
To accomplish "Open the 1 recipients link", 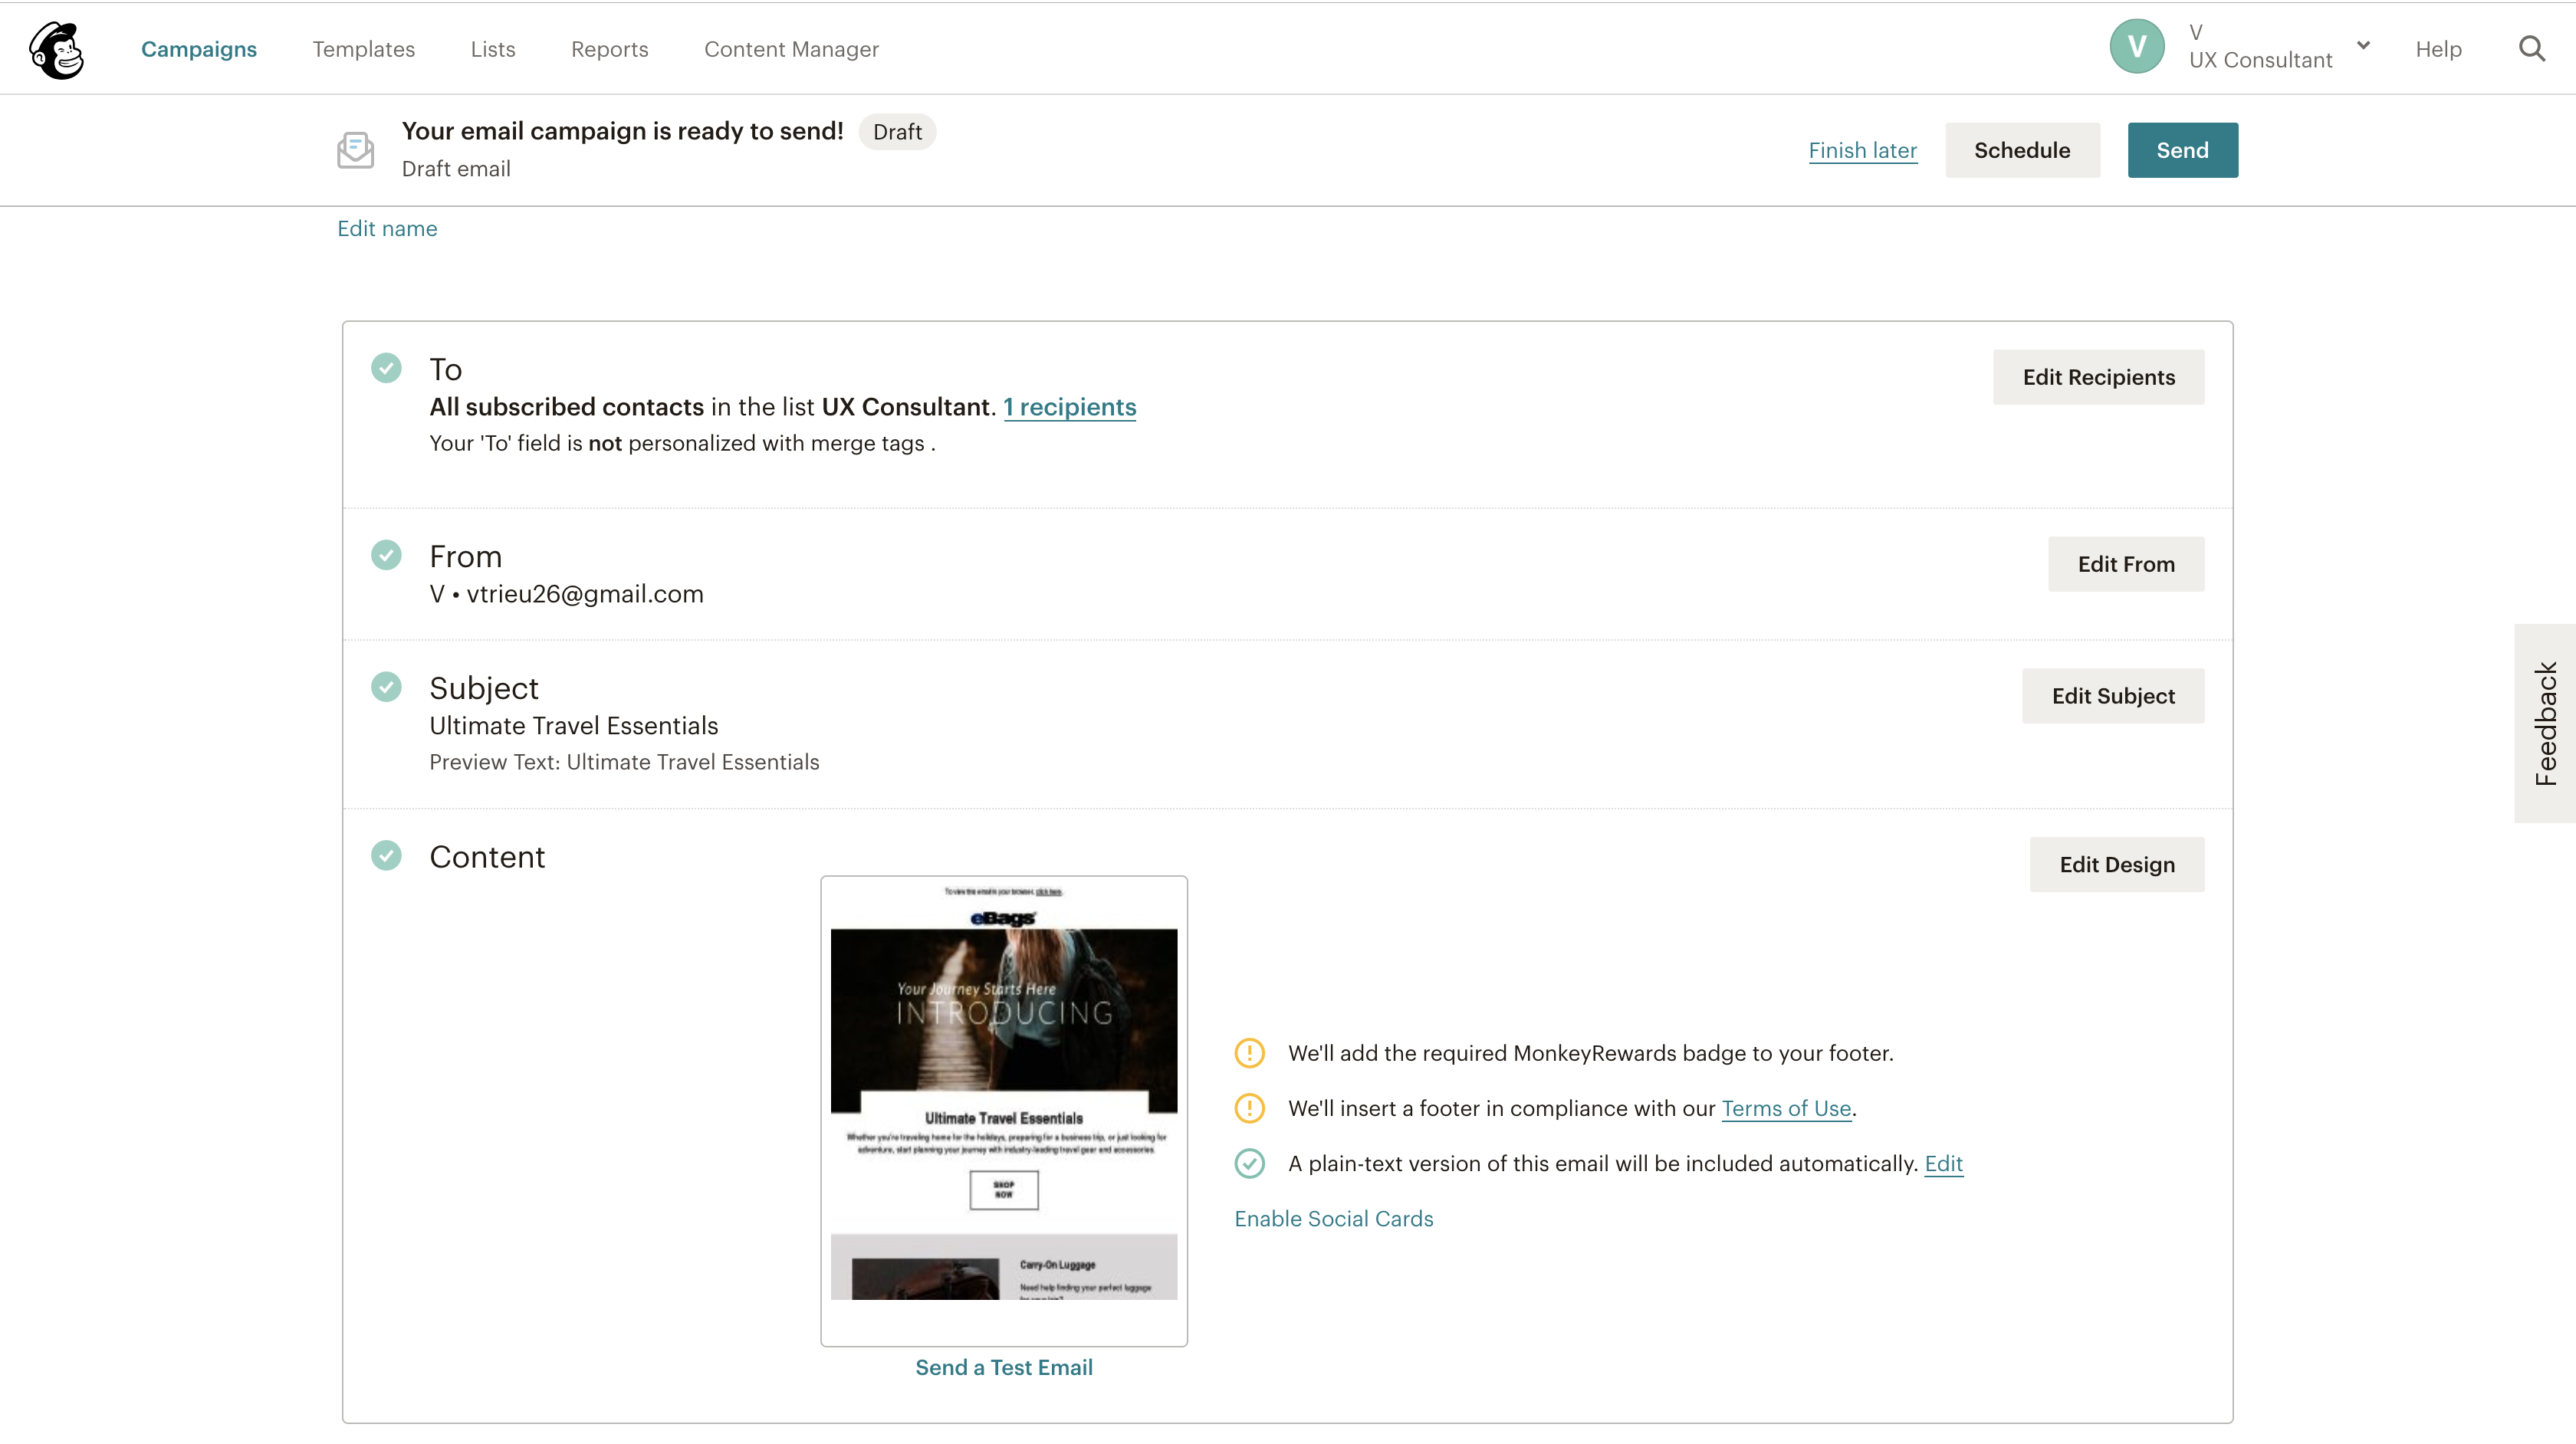I will click(x=1069, y=407).
